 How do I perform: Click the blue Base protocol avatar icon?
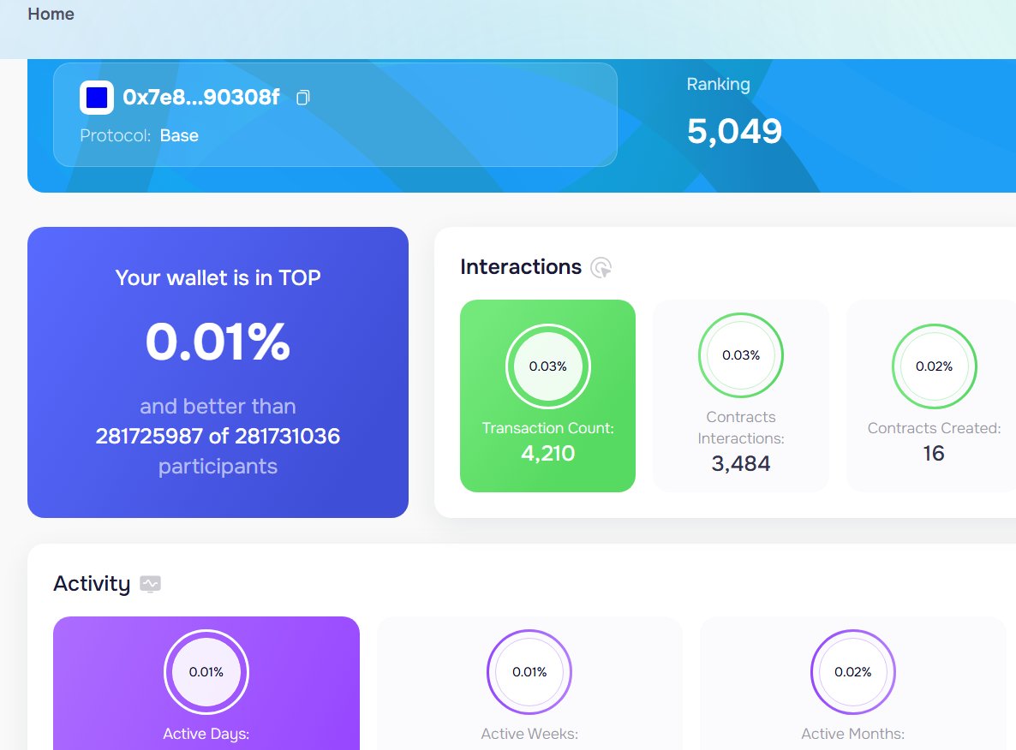pos(97,98)
